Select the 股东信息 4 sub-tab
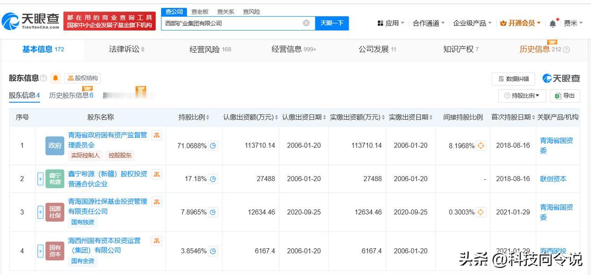 coord(25,96)
